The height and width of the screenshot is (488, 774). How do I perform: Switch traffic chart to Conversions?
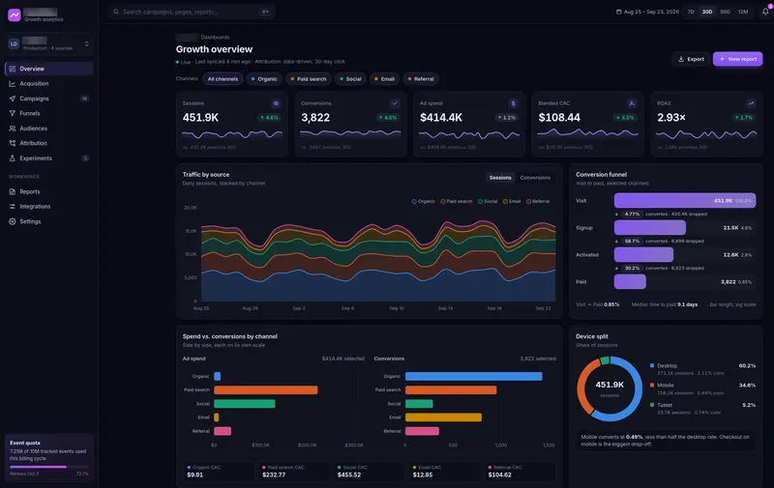click(x=535, y=178)
